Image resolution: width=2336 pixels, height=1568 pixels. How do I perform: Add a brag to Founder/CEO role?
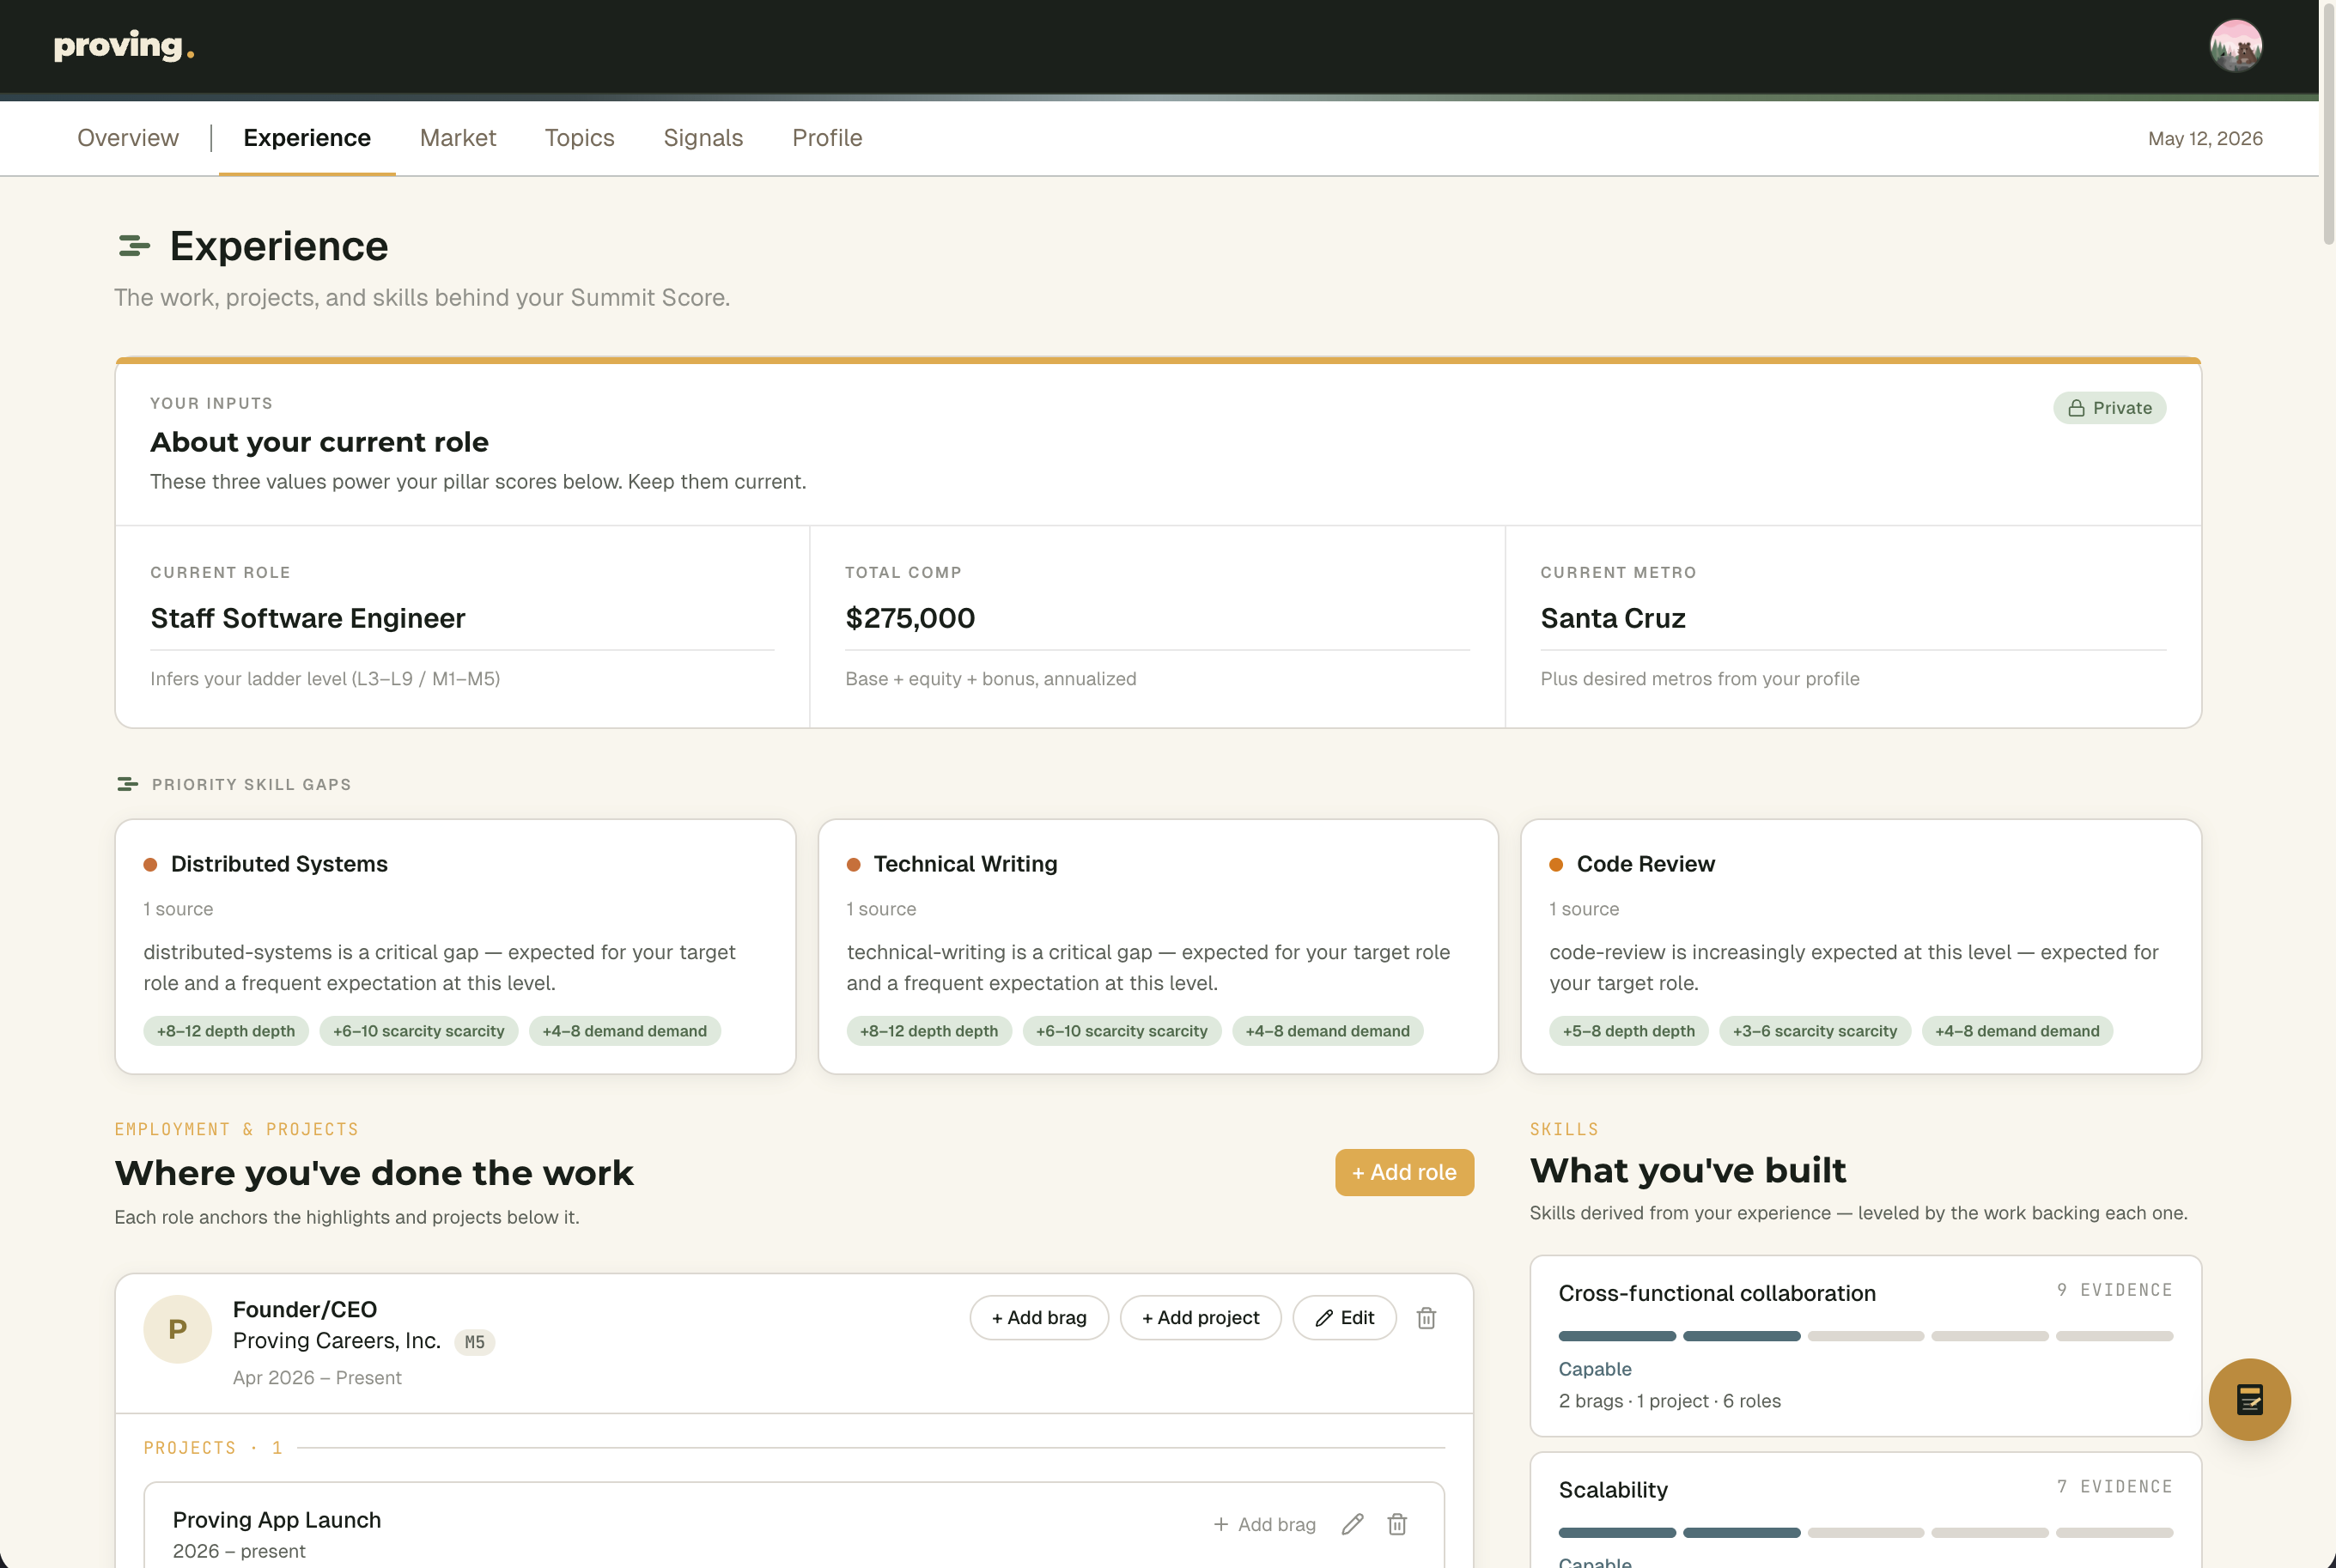[x=1039, y=1318]
